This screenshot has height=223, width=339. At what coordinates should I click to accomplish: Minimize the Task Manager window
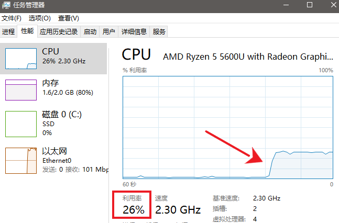(286, 5)
